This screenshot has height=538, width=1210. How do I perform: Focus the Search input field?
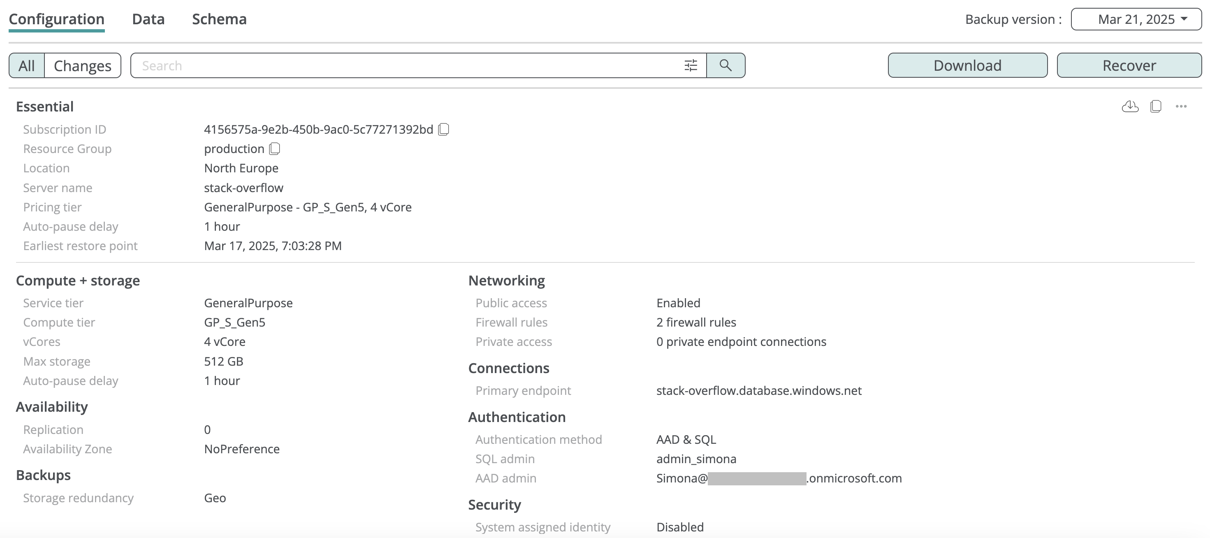point(404,65)
